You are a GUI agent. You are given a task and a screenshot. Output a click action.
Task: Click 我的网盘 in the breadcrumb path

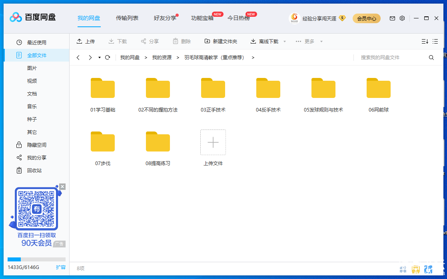pos(130,57)
